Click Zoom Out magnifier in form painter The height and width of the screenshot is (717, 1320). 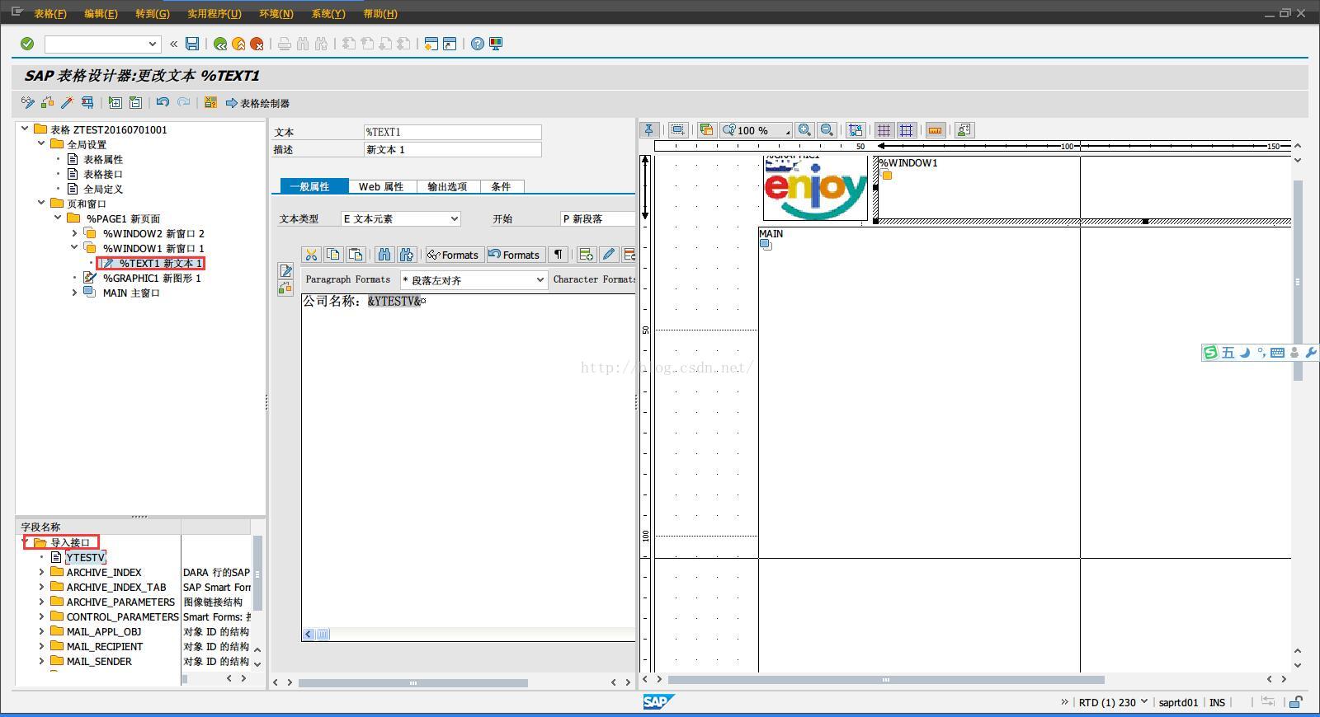coord(827,130)
